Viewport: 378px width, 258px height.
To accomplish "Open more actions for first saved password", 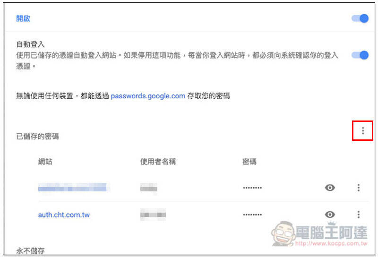I will tap(359, 188).
